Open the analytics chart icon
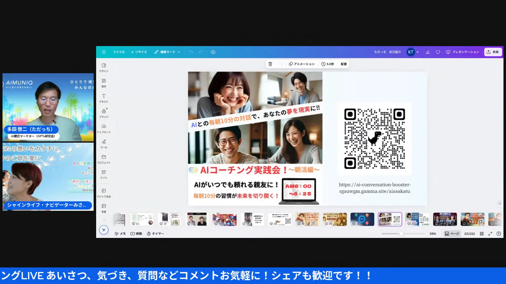This screenshot has width=506, height=284. (x=428, y=52)
